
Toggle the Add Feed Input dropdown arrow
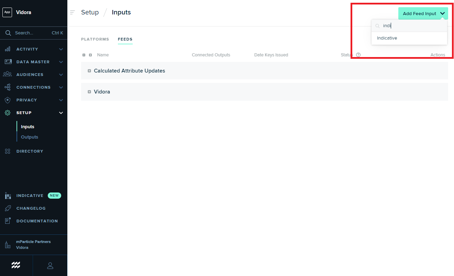click(443, 14)
